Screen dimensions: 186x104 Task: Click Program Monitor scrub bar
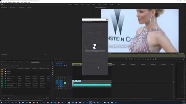pyautogui.click(x=146, y=56)
